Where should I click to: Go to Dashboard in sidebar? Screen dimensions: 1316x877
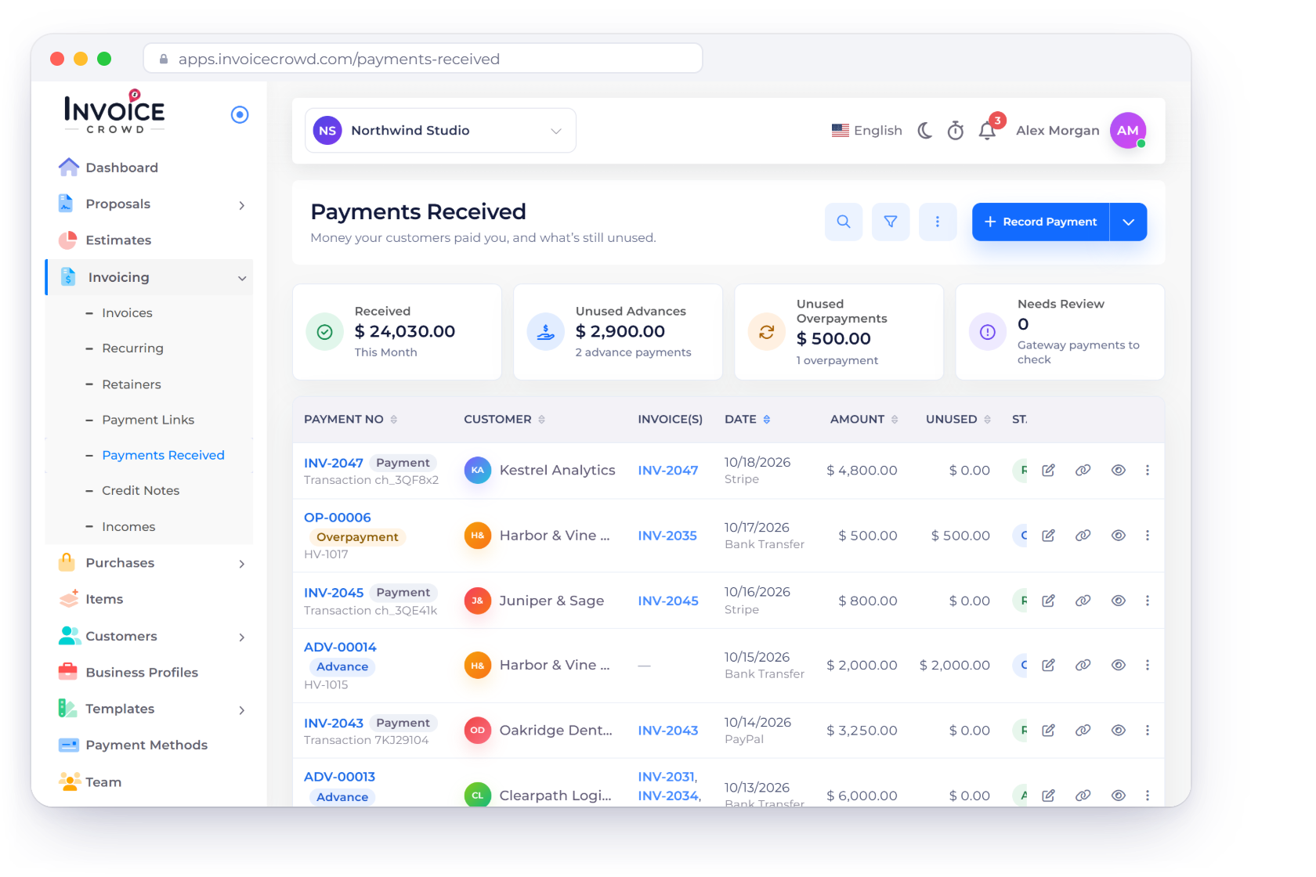click(121, 168)
